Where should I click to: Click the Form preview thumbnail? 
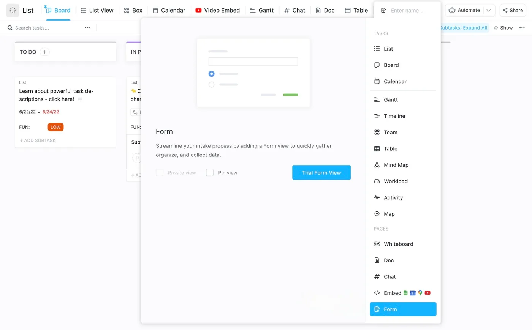253,73
